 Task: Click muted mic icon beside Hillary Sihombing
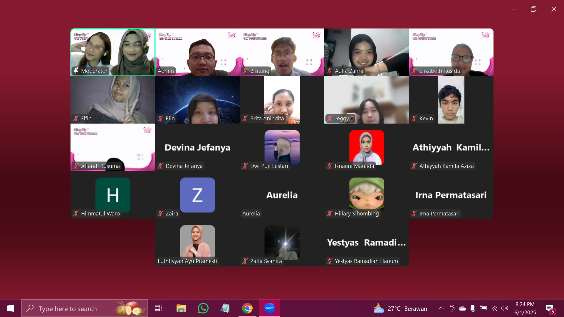330,213
